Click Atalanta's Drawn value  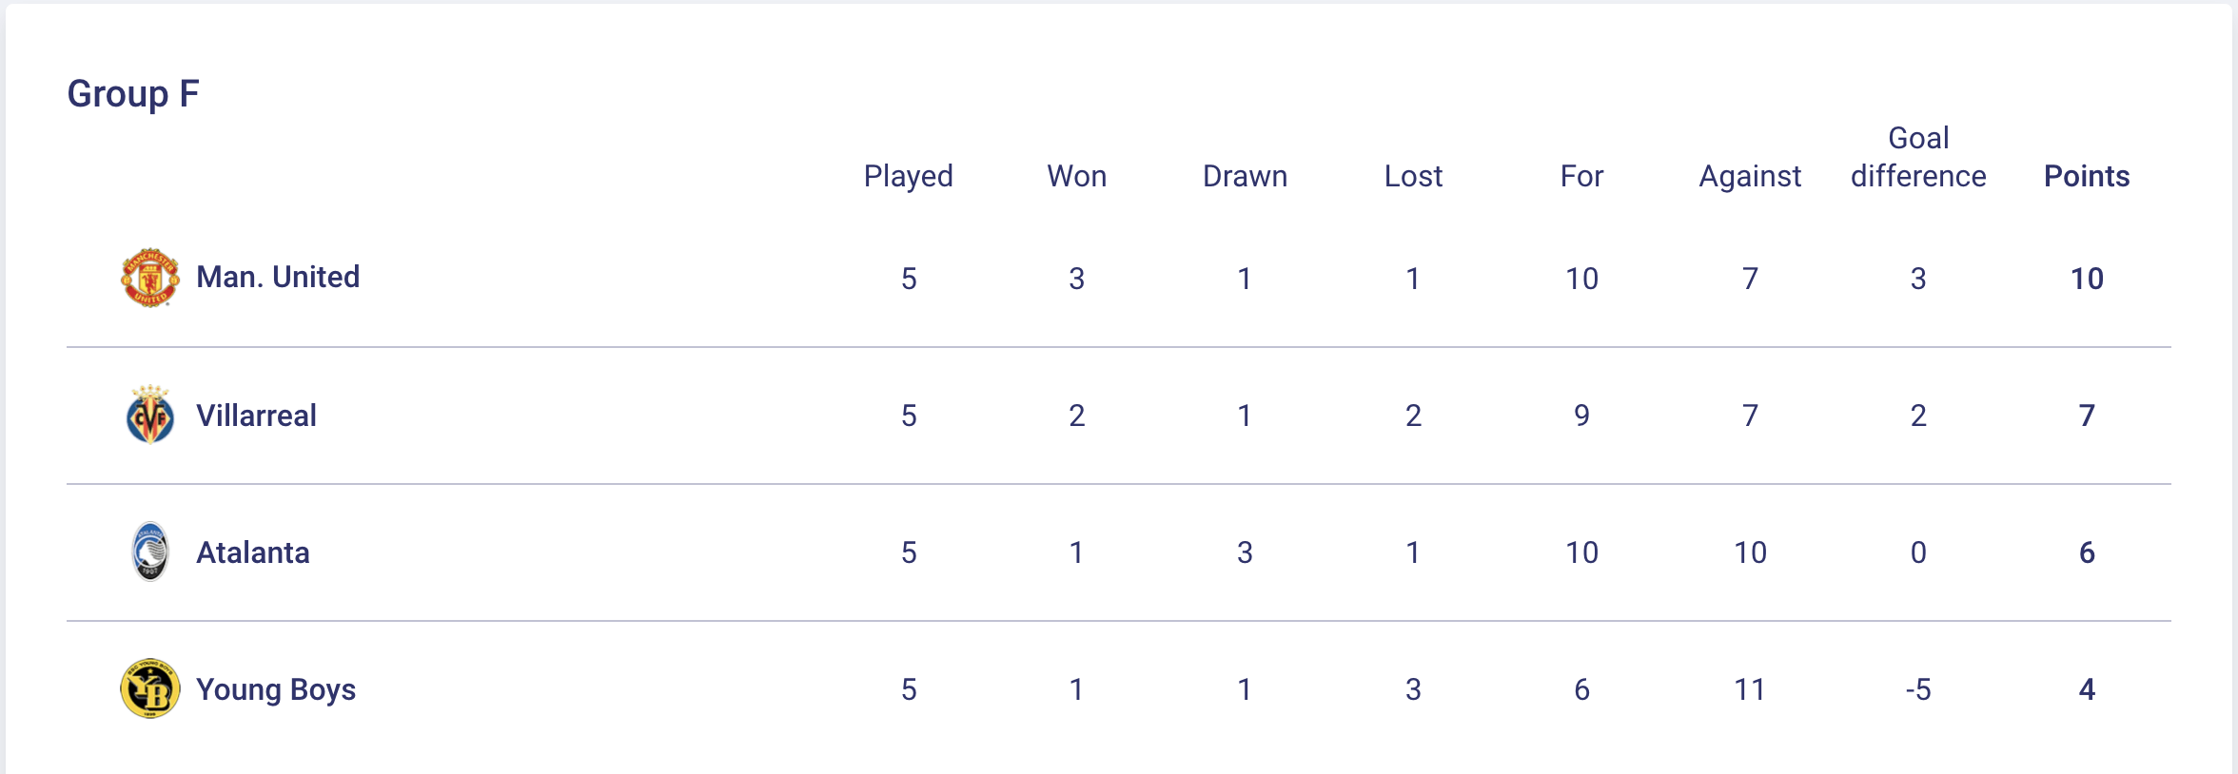tap(1245, 552)
